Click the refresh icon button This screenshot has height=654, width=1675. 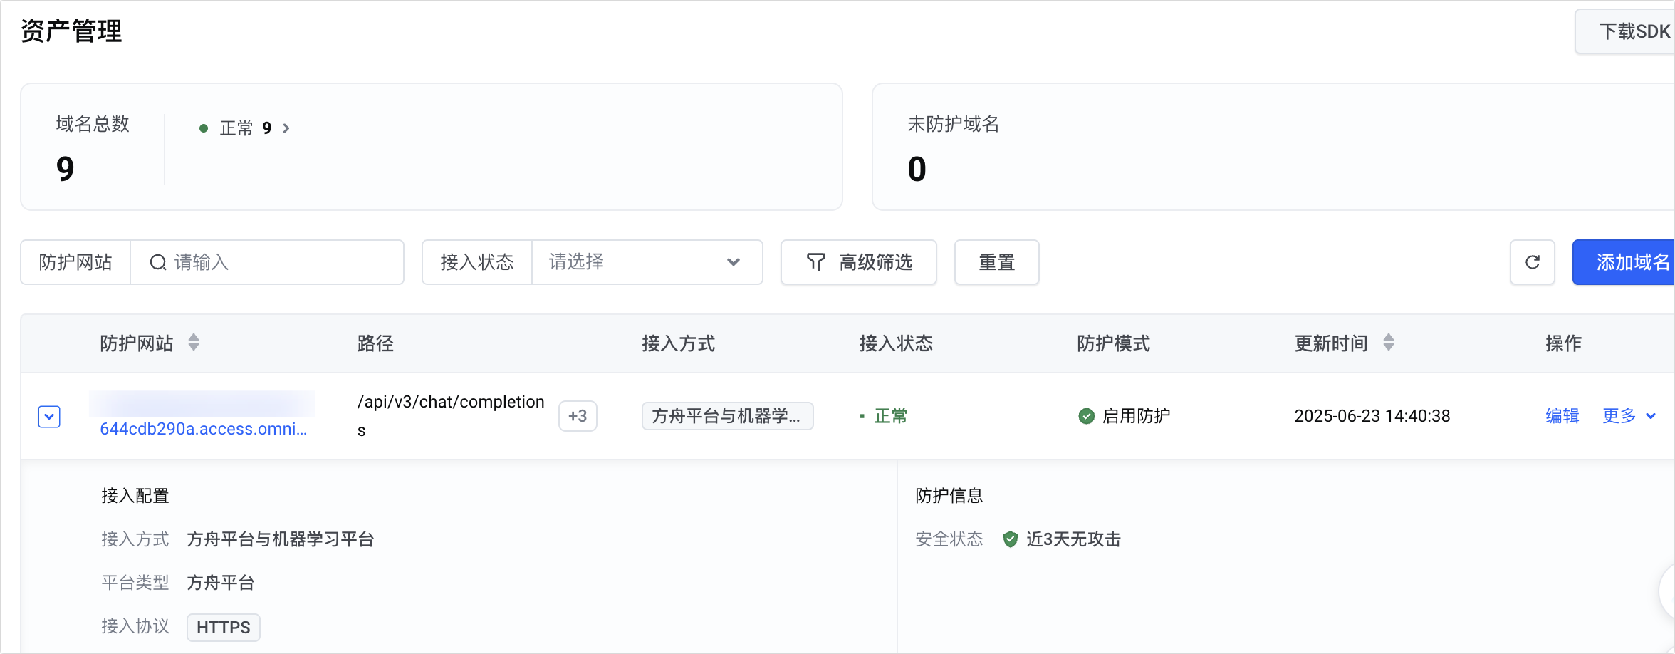click(x=1532, y=262)
